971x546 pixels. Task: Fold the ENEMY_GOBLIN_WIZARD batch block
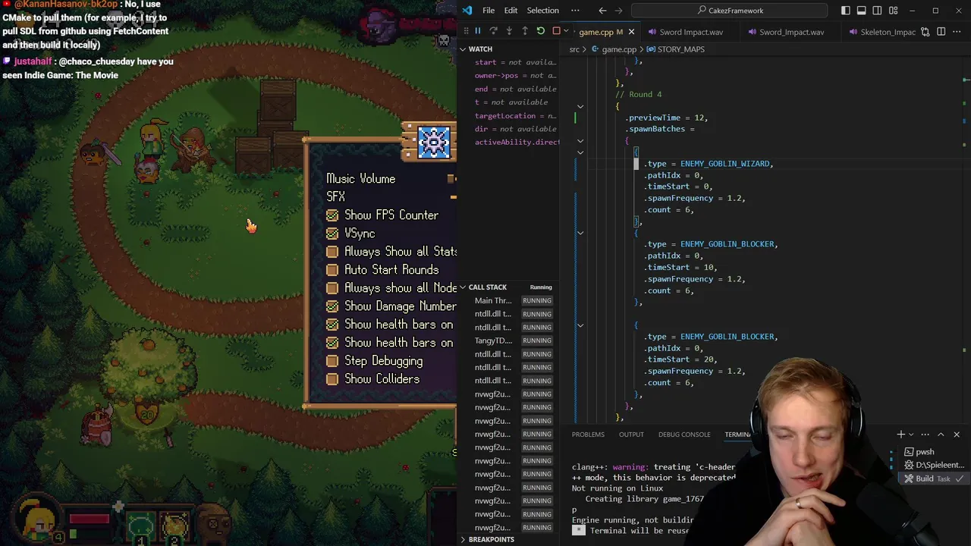580,152
